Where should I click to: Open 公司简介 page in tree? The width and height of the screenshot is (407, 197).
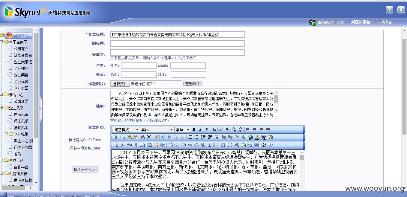click(21, 49)
